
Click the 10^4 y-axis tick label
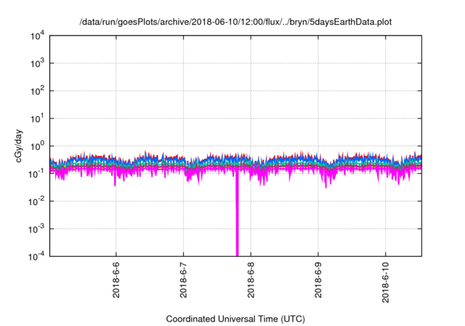click(x=37, y=36)
